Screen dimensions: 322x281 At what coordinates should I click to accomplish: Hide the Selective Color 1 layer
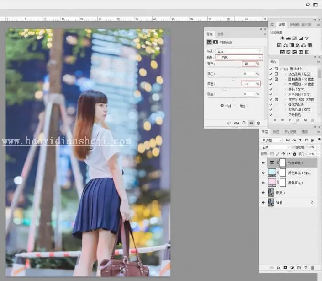tap(264, 163)
